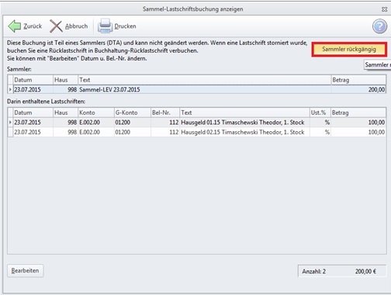Click the Abbruch red X icon
Screen dimensions: 391x295
pos(56,26)
